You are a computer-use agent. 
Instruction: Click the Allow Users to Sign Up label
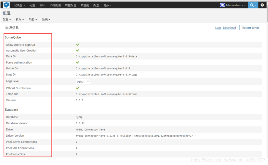click(21, 45)
